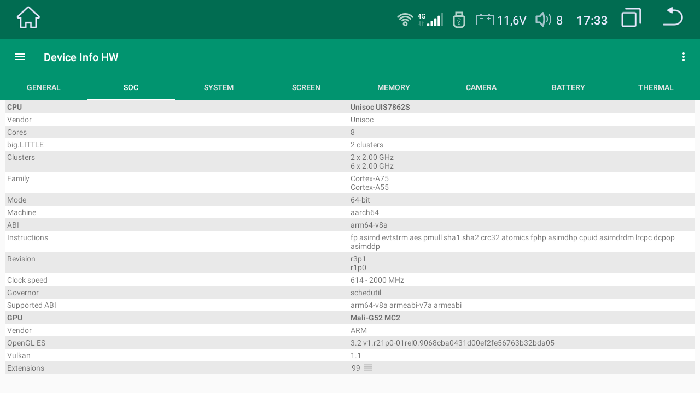Open the SCREEN tab
Viewport: 700px width, 393px height.
click(306, 87)
